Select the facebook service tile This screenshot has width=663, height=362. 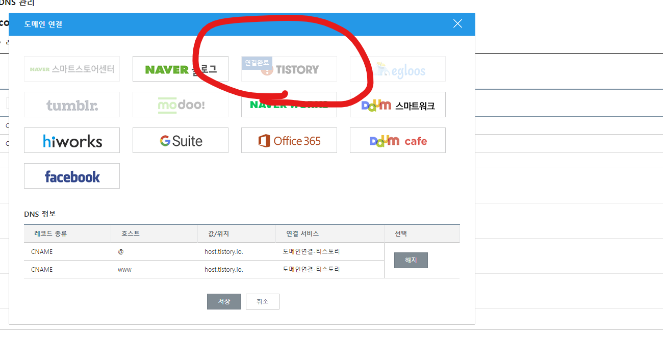point(72,176)
